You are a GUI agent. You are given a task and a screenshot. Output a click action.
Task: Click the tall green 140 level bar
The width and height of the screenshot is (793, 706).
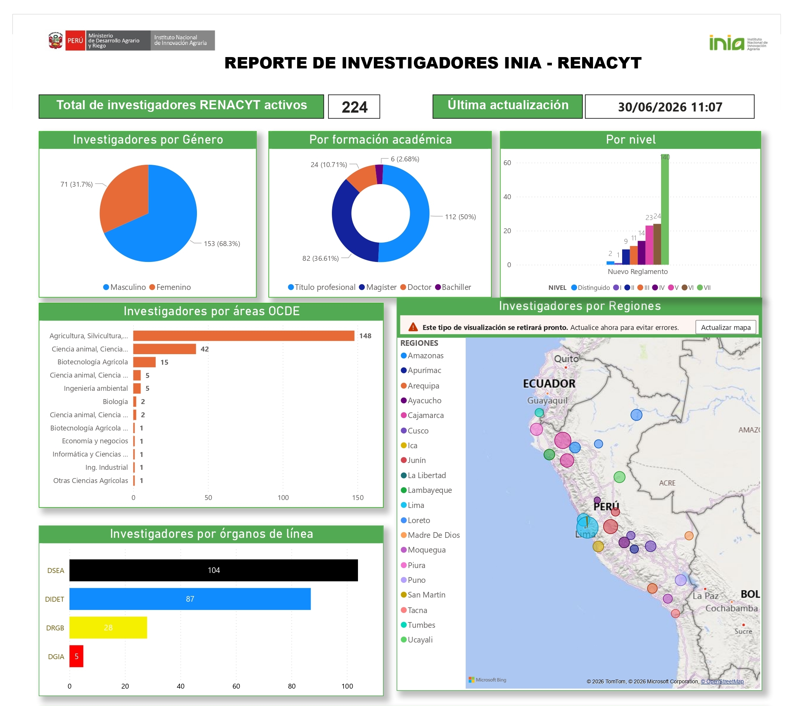(664, 209)
